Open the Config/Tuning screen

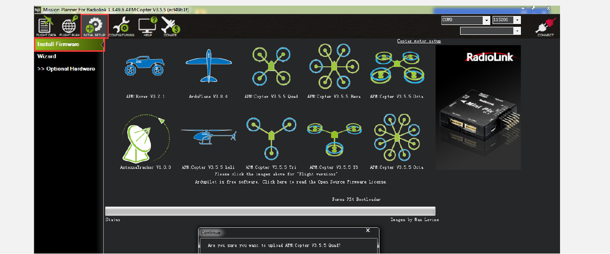coord(122,26)
